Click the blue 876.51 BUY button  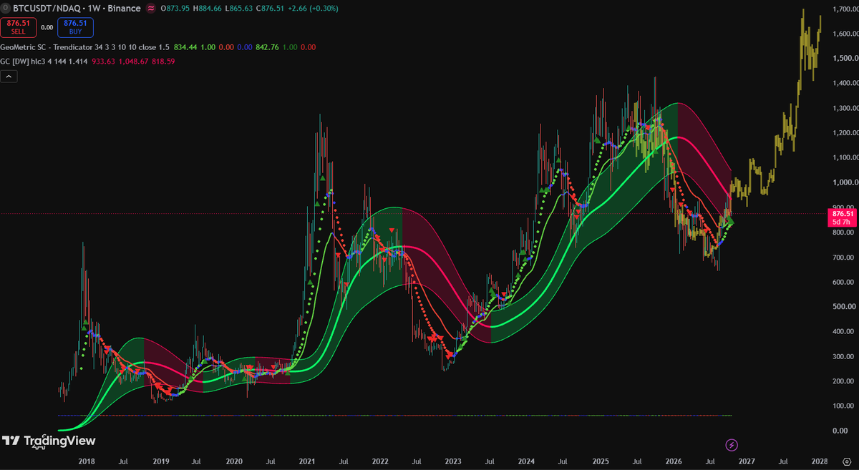[x=75, y=27]
